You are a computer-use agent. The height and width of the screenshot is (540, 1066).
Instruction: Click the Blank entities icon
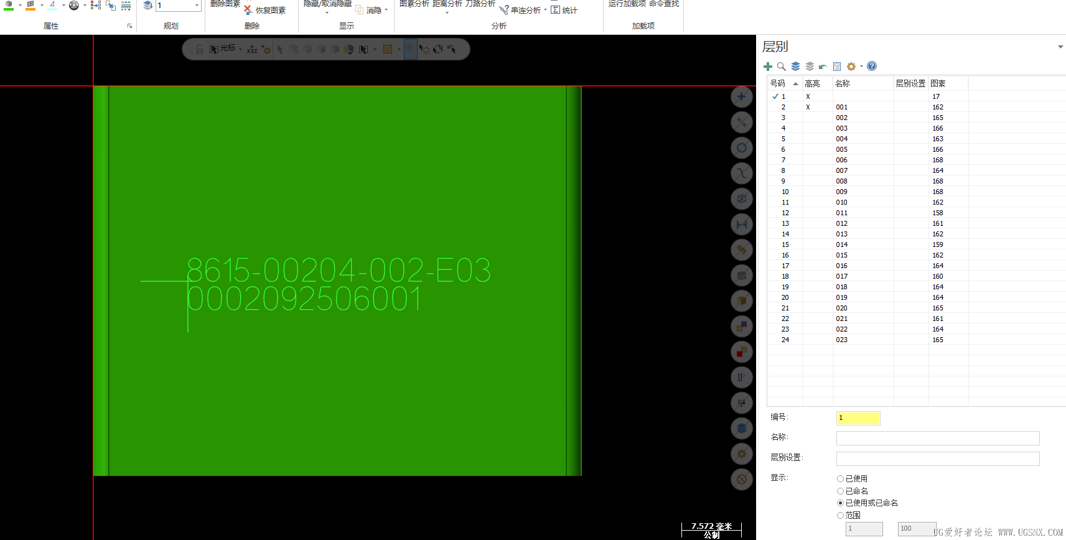[360, 10]
